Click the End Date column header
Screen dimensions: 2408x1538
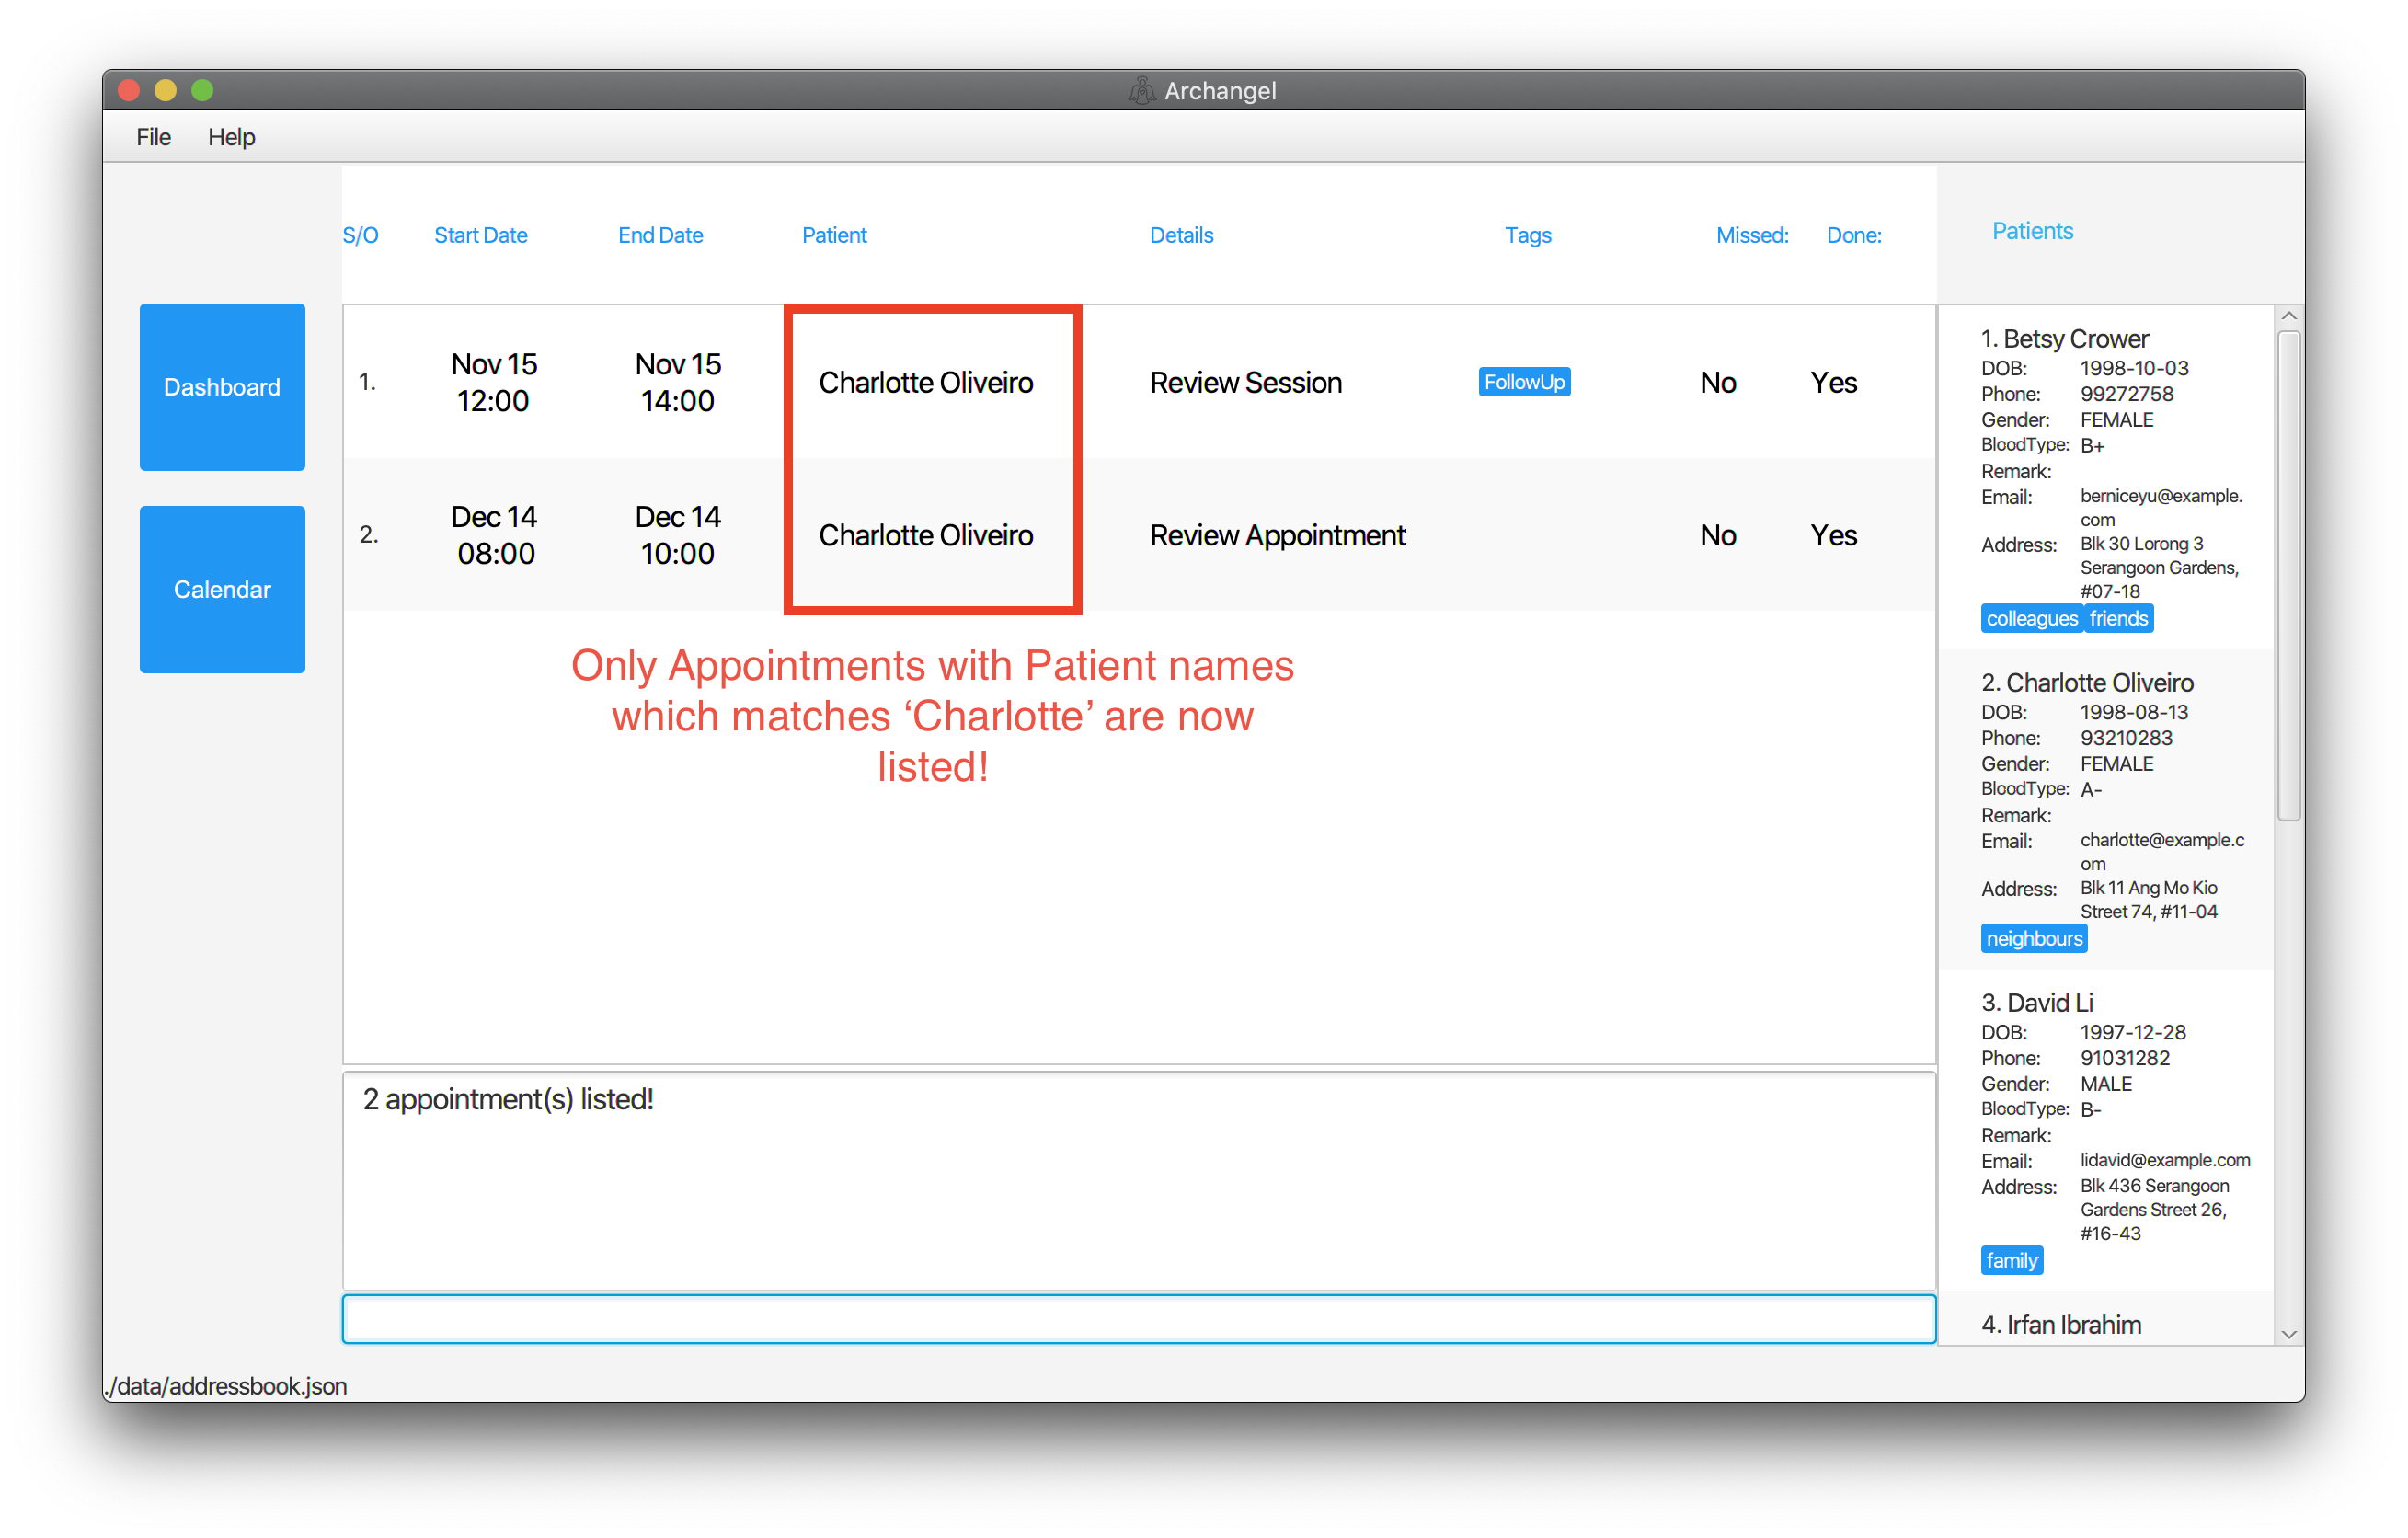(660, 235)
